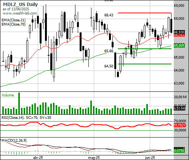Click the 64,50 support level label
Screen dimensions: 189x160
coord(109,66)
